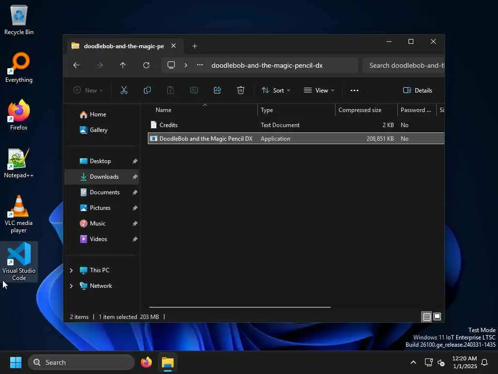The height and width of the screenshot is (374, 498).
Task: Open Firefox from the taskbar
Action: 146,362
